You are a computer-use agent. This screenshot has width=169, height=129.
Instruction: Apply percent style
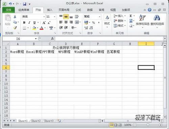[x=94, y=23]
